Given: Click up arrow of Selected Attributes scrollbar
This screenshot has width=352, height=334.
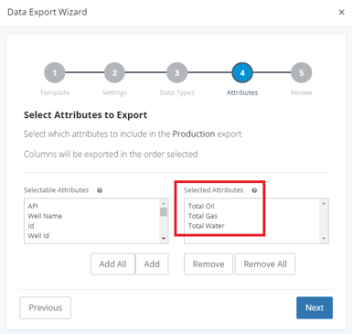Looking at the screenshot, I should [x=324, y=203].
